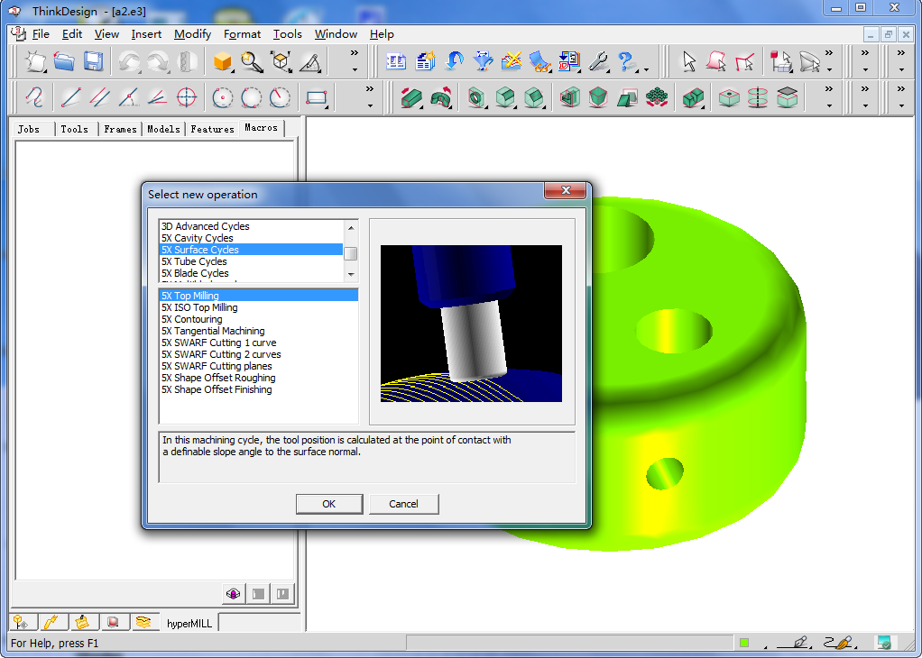Click the blue question mark help icon
Viewport: 922px width, 658px height.
626,61
